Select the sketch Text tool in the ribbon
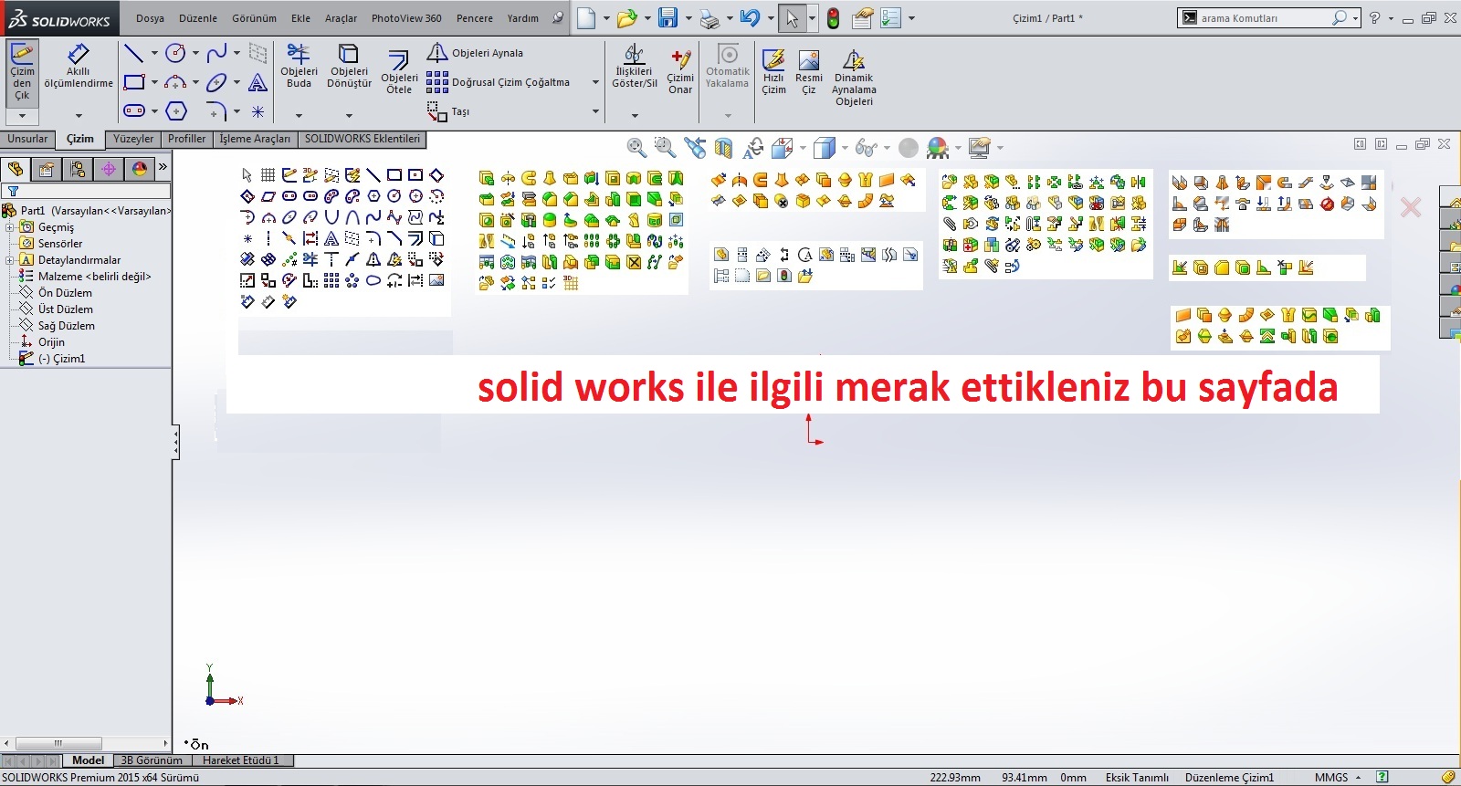Viewport: 1461px width, 786px height. tap(258, 83)
